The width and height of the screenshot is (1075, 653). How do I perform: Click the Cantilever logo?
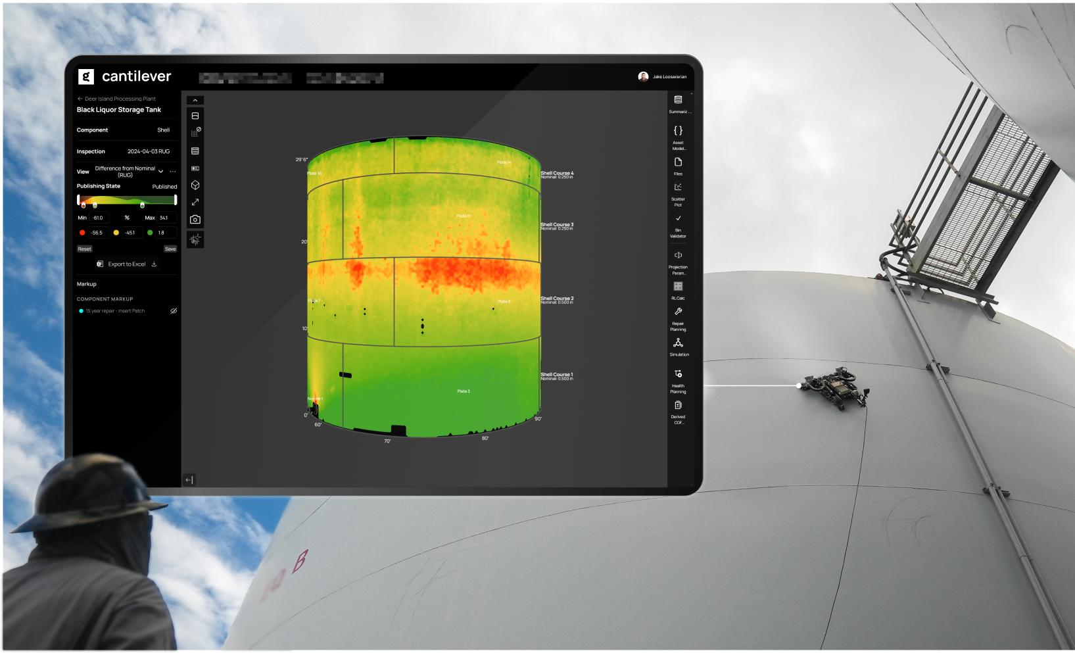tap(125, 76)
